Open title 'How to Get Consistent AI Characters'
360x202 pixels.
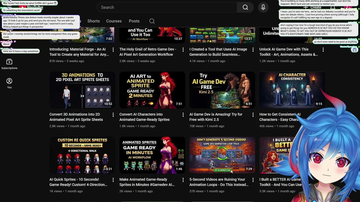click(x=280, y=117)
